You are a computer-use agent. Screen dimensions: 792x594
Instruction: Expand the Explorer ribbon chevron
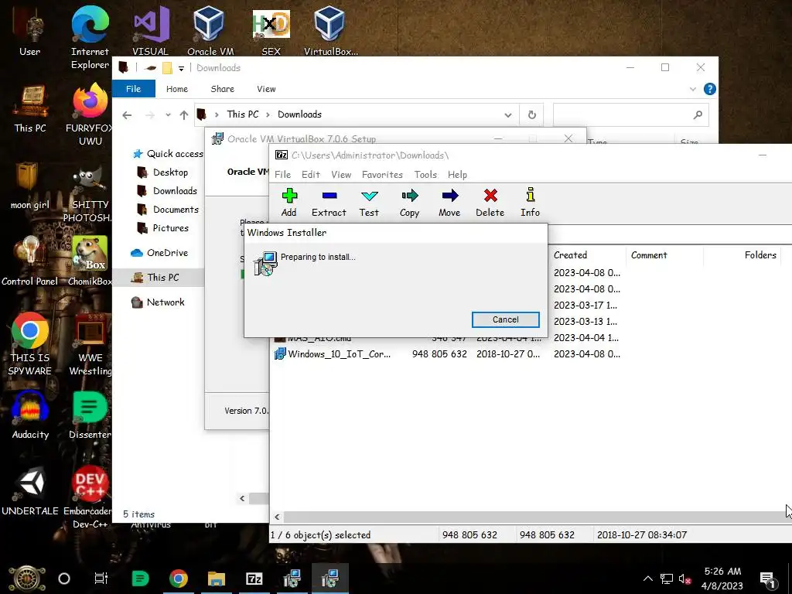(x=693, y=90)
